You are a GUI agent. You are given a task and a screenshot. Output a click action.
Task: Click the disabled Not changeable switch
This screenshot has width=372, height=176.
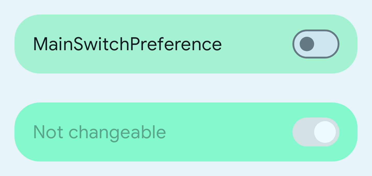pyautogui.click(x=316, y=132)
